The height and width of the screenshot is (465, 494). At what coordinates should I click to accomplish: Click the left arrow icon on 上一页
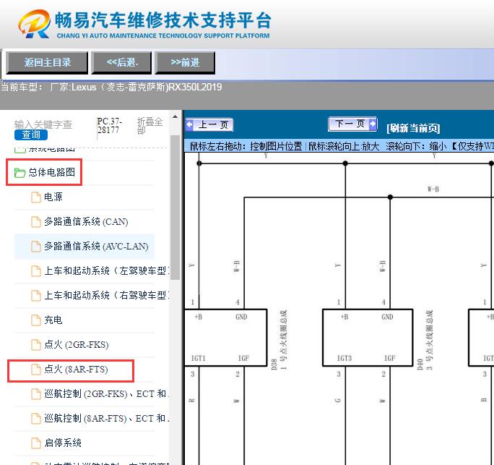tap(189, 124)
